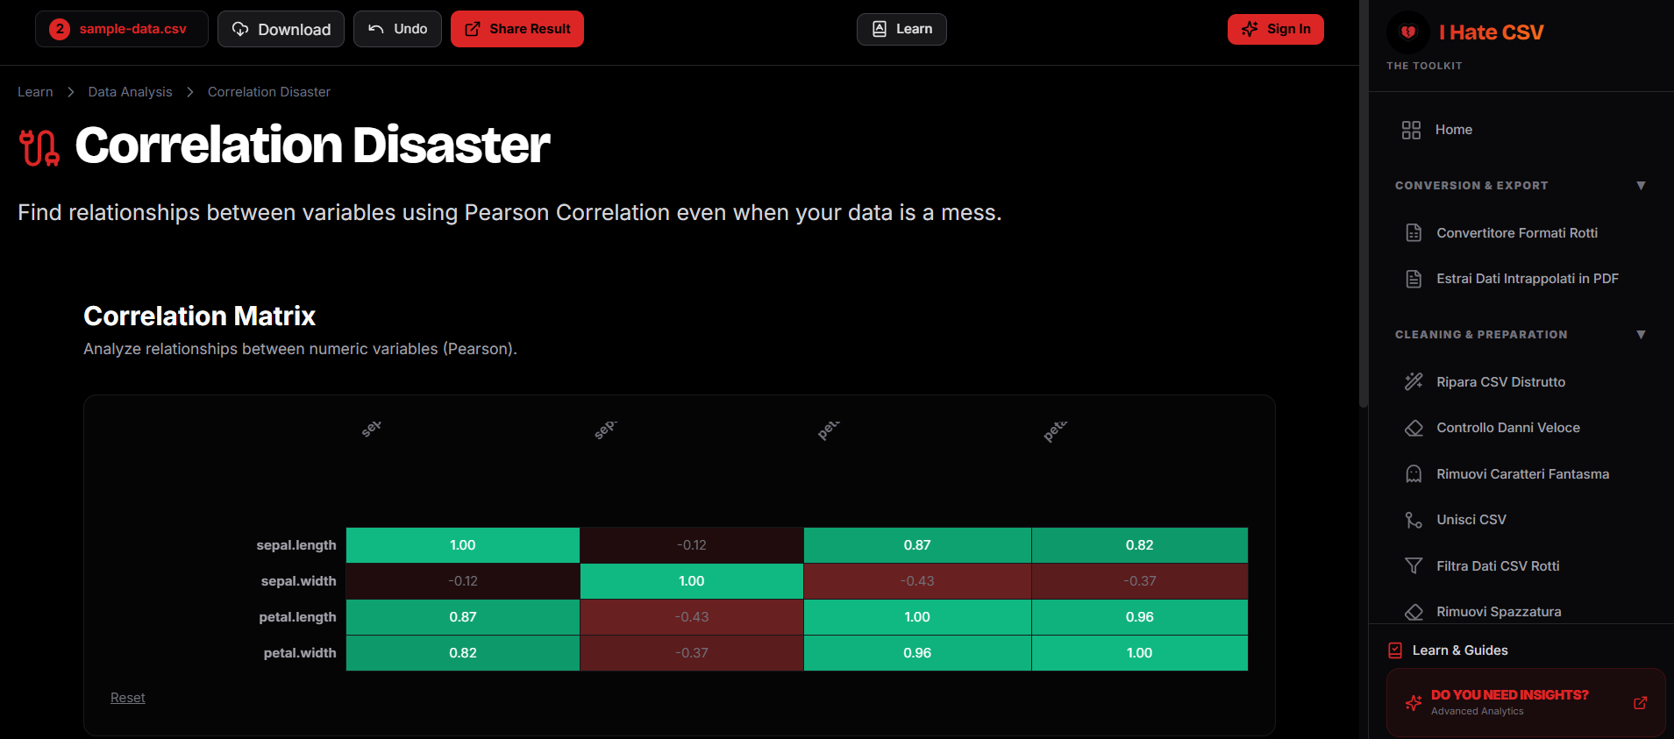
Task: Click the Reset link below the matrix
Action: [x=128, y=698]
